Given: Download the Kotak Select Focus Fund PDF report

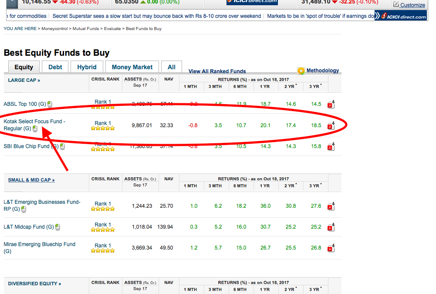Looking at the screenshot, I should (331, 126).
